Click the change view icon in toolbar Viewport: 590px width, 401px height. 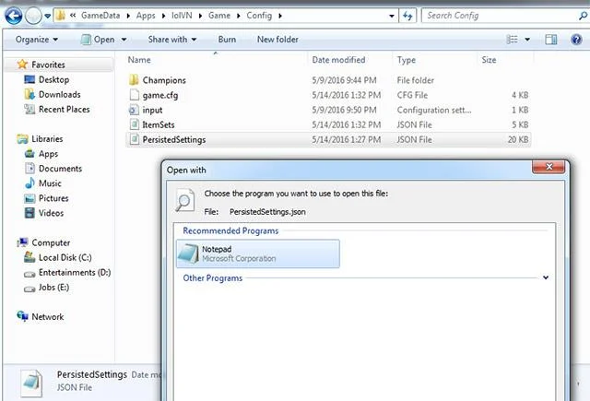tap(512, 40)
